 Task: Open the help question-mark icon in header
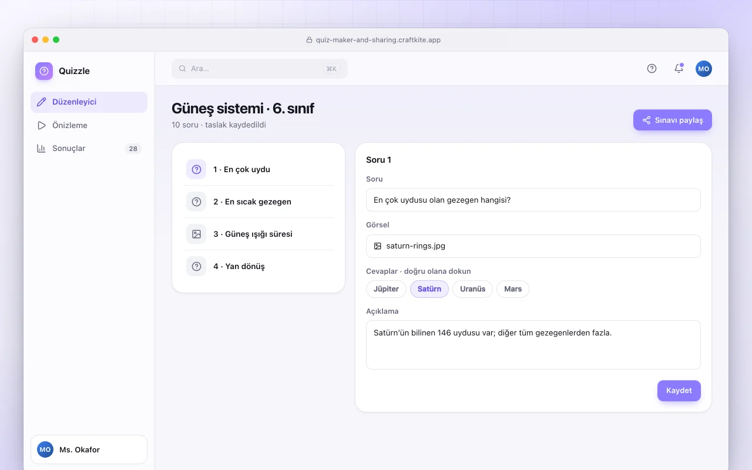tap(652, 69)
